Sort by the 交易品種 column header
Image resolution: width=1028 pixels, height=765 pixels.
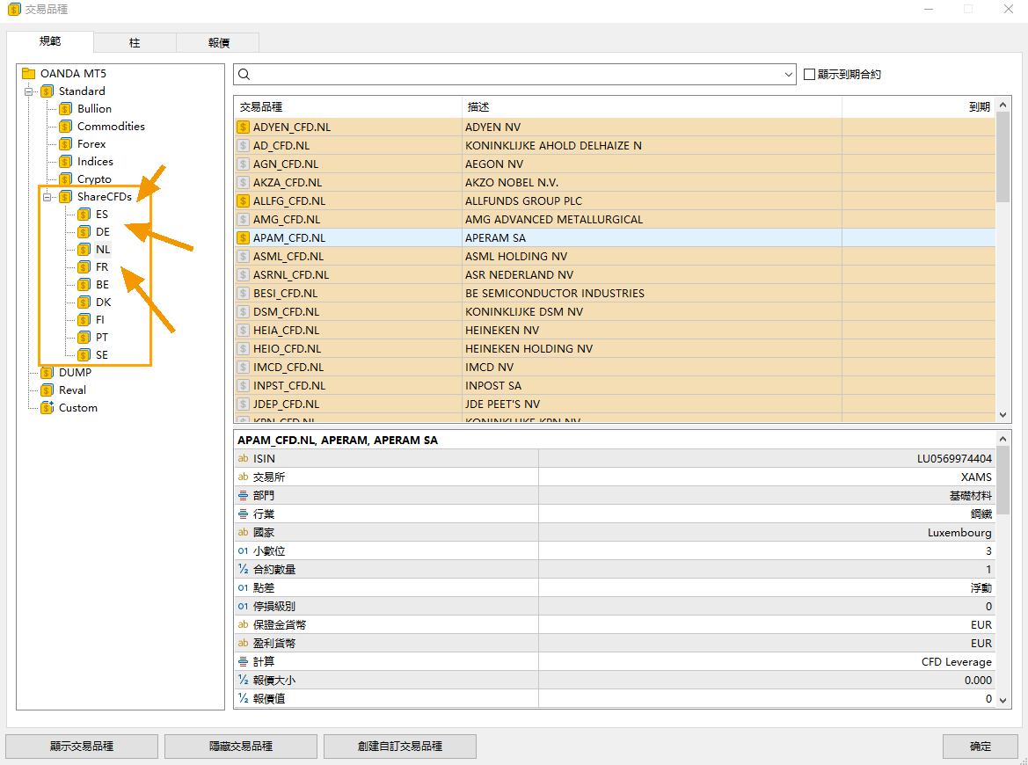pos(348,107)
